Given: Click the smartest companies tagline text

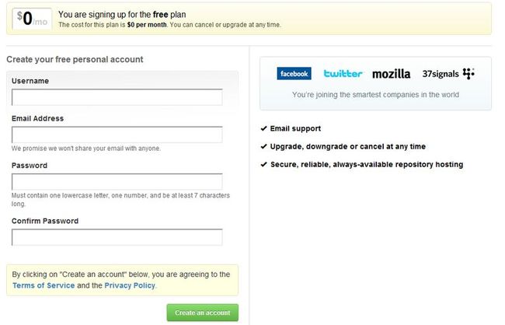Looking at the screenshot, I should pyautogui.click(x=375, y=95).
